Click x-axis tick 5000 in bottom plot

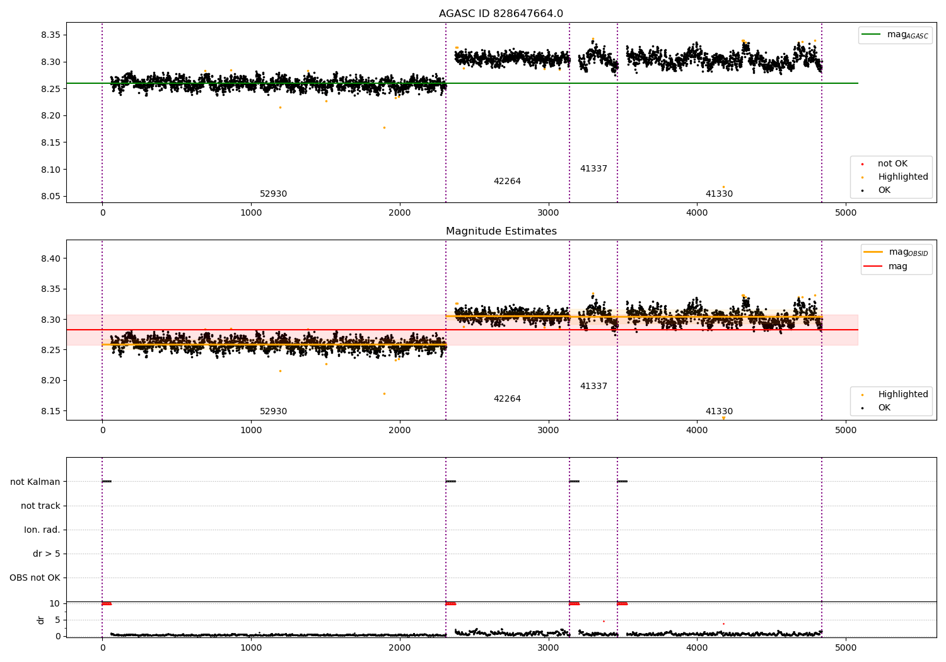coord(846,647)
